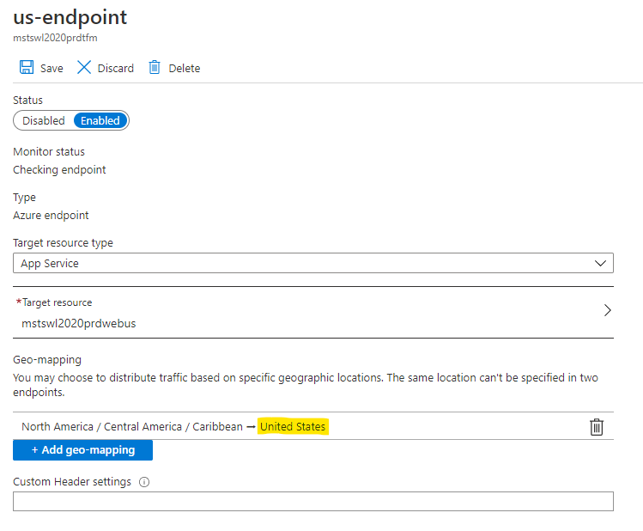The width and height of the screenshot is (643, 531).
Task: Click Add geo-mapping button
Action: (82, 450)
